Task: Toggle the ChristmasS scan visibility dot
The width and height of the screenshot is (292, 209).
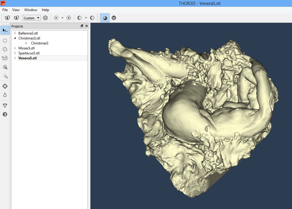Action: (x=26, y=43)
